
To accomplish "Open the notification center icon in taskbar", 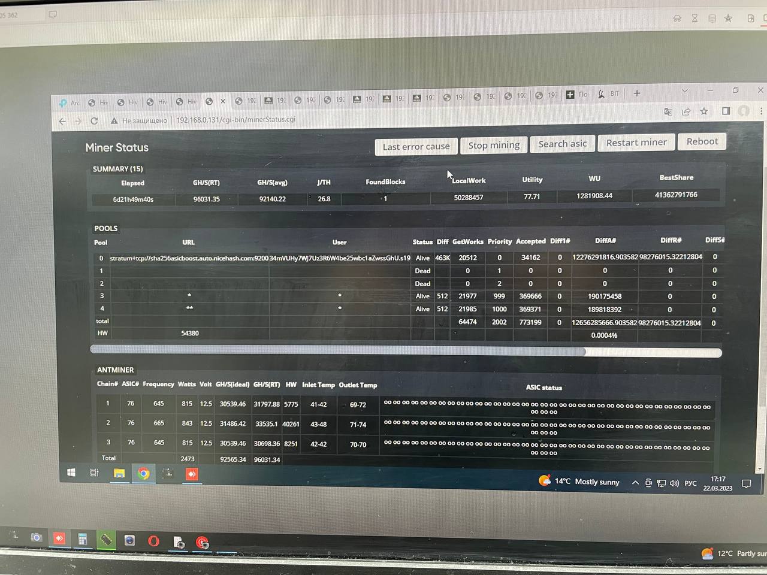I will [746, 484].
